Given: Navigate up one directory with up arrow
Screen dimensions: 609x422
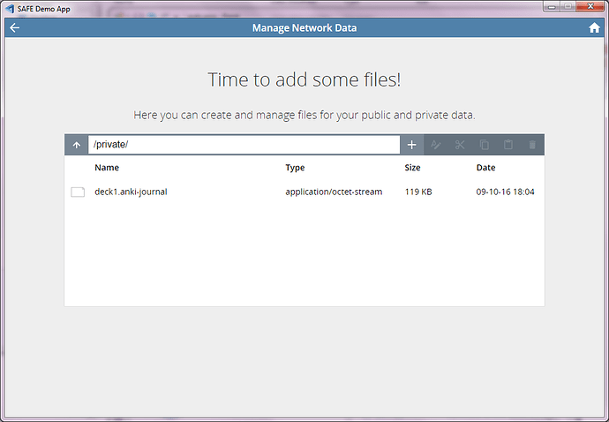Looking at the screenshot, I should pyautogui.click(x=77, y=145).
